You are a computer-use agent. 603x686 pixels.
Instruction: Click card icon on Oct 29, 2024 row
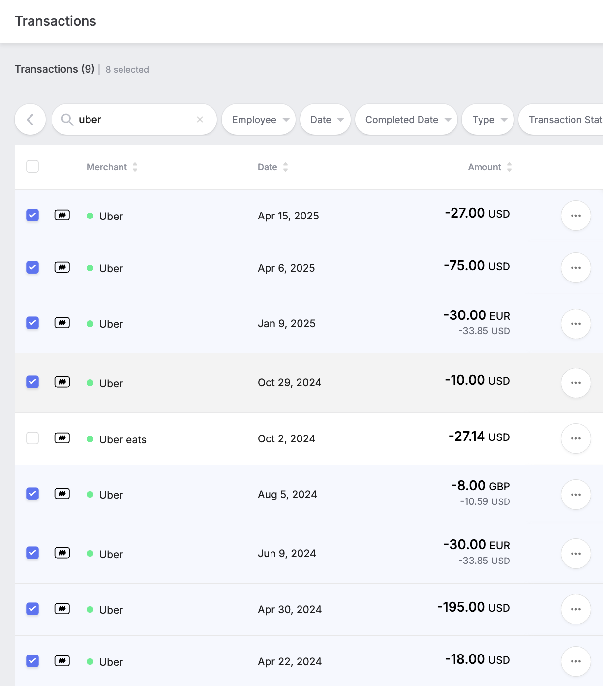pyautogui.click(x=62, y=382)
